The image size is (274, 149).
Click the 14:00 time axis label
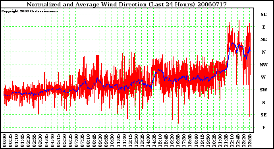coord(148,141)
